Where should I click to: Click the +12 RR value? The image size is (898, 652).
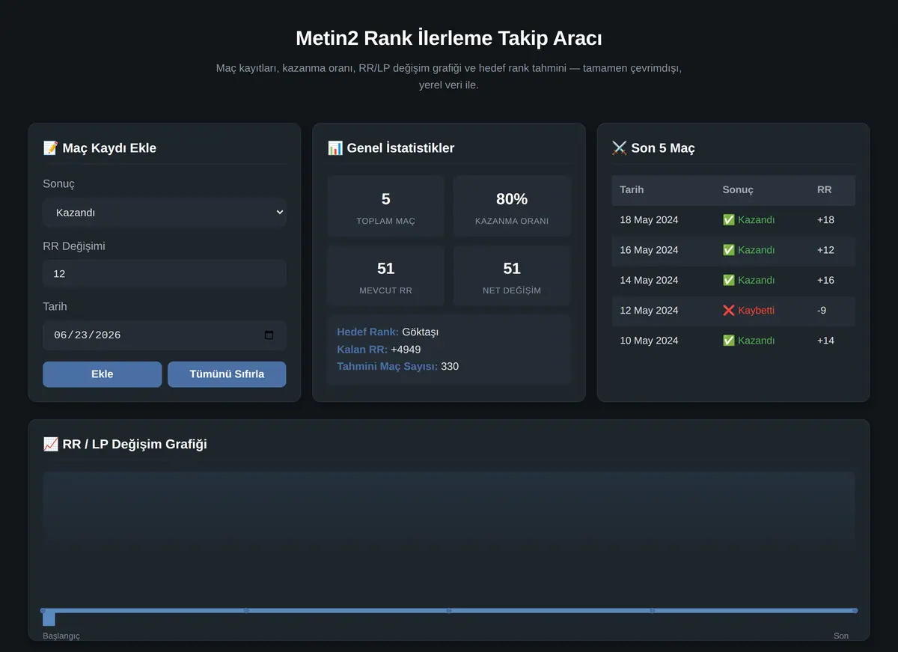[825, 250]
